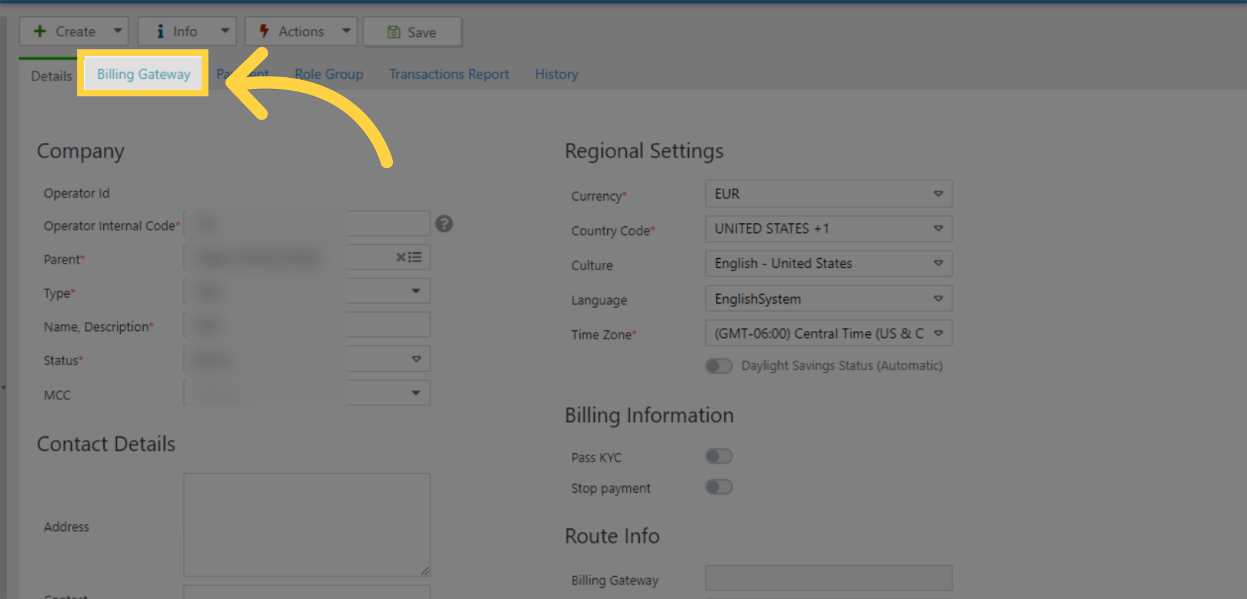Clear the Parent field value
This screenshot has width=1247, height=599.
coord(401,258)
